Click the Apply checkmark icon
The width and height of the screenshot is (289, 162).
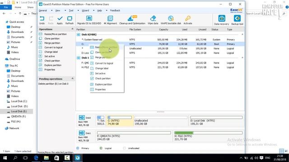point(60,18)
